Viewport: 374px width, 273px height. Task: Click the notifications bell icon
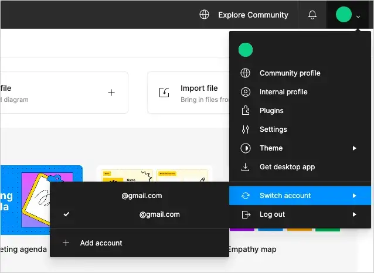(312, 15)
